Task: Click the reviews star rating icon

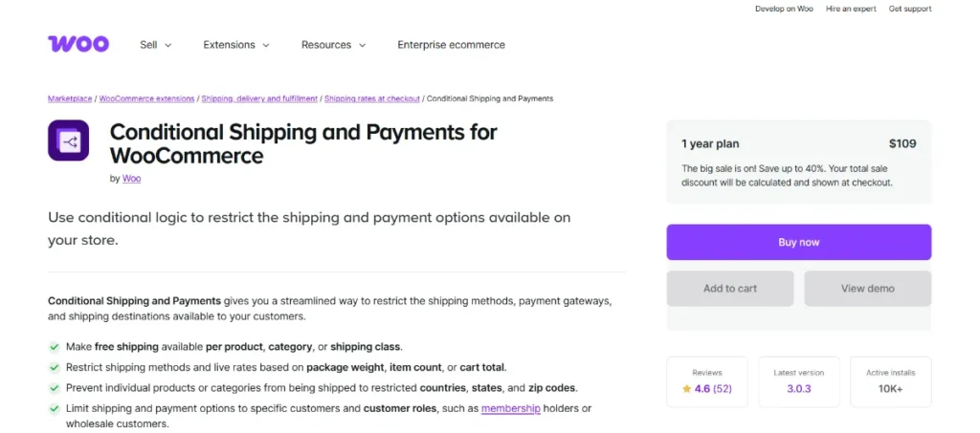Action: coord(686,389)
